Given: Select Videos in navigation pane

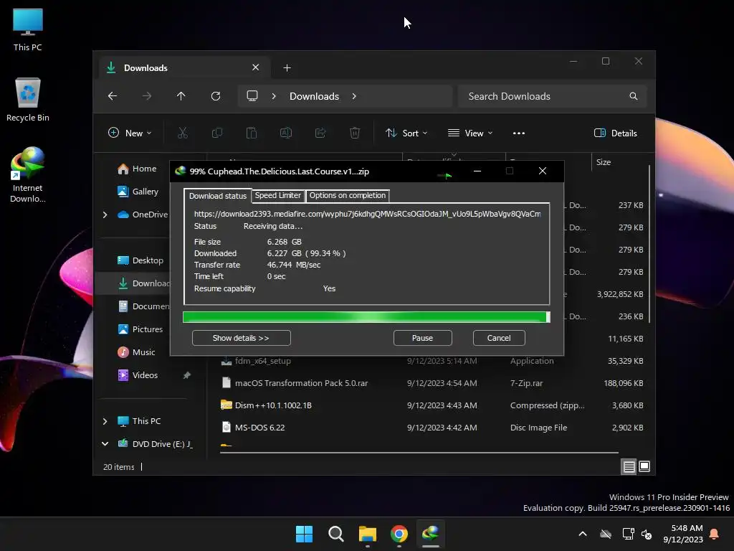Looking at the screenshot, I should (138, 375).
